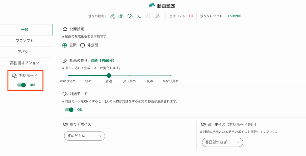Viewport: 306px width, 156px height.
Task: Toggle the sidebar 対話モード switch off
Action: pos(22,85)
